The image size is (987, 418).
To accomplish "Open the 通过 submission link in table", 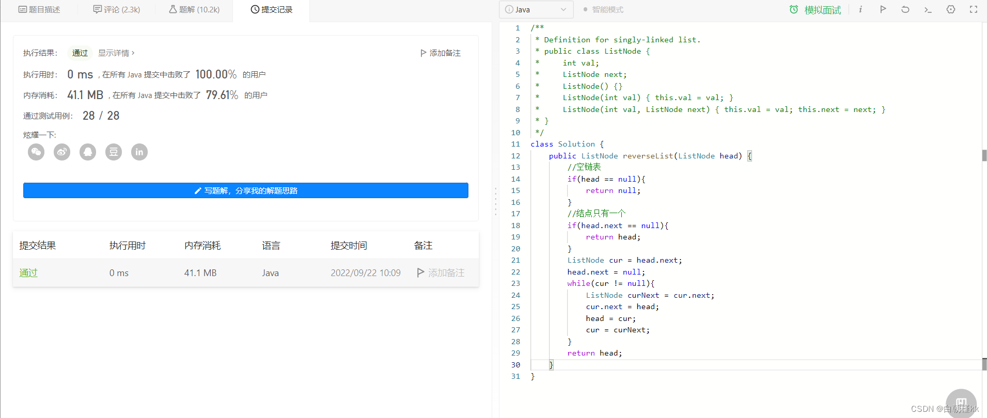I will click(x=28, y=273).
